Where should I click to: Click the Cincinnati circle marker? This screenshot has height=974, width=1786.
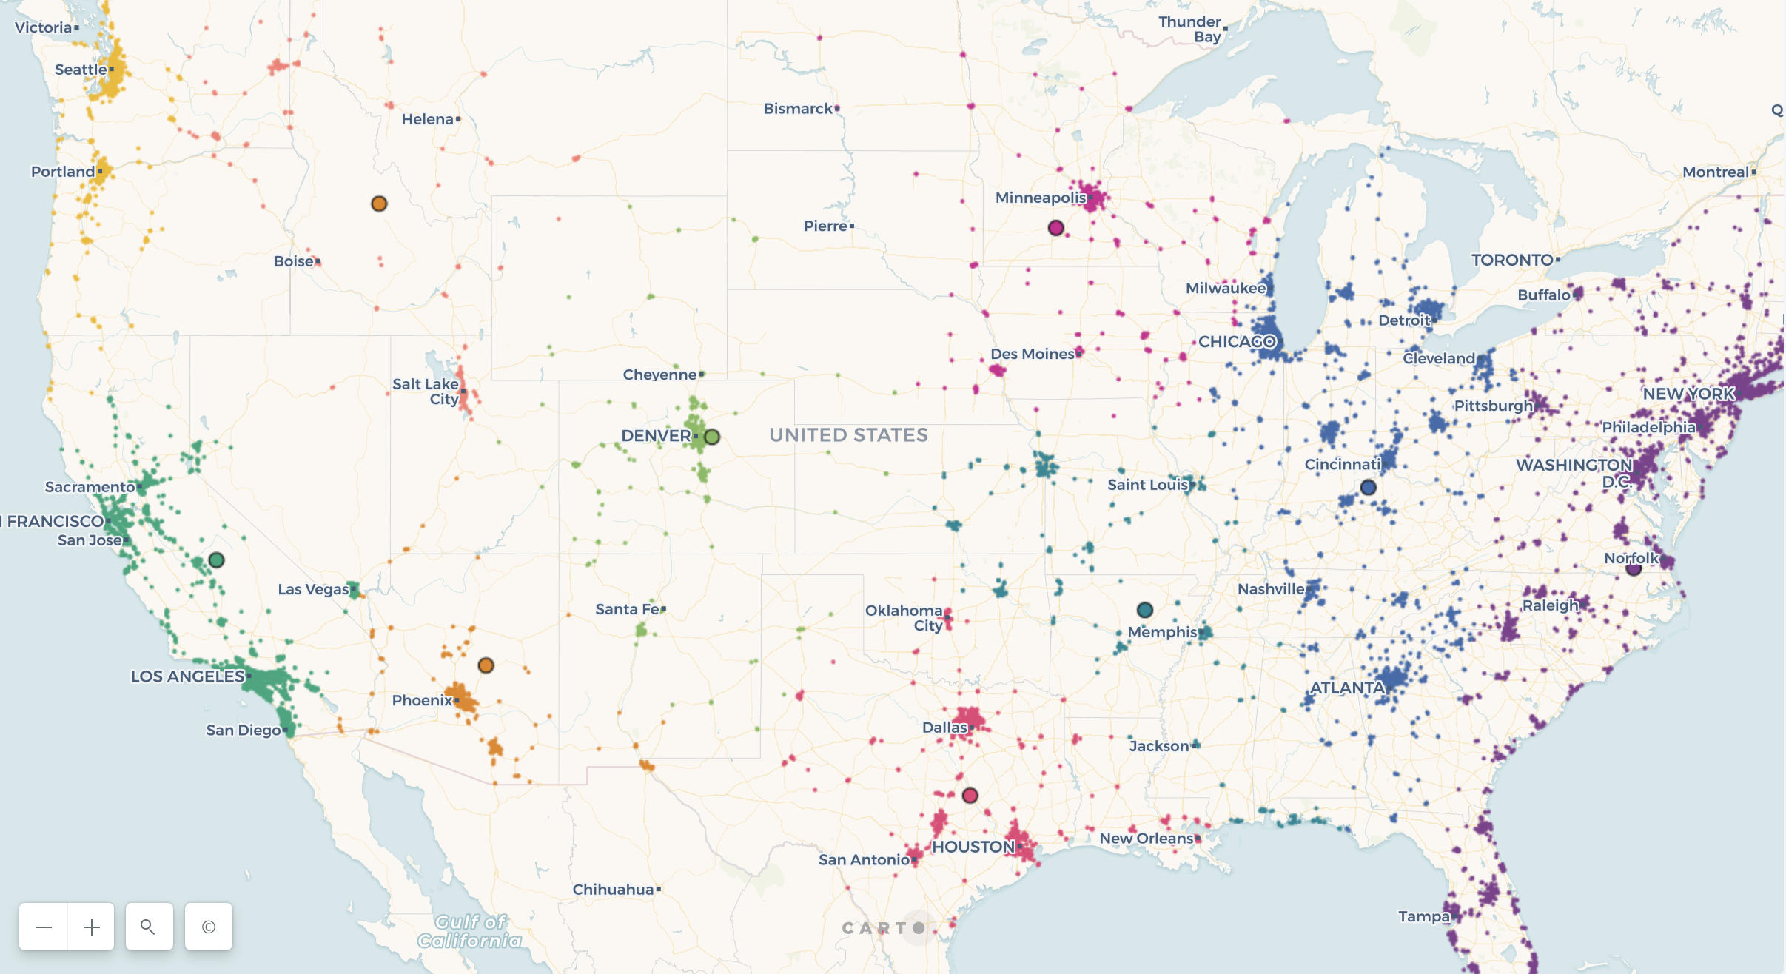point(1365,487)
